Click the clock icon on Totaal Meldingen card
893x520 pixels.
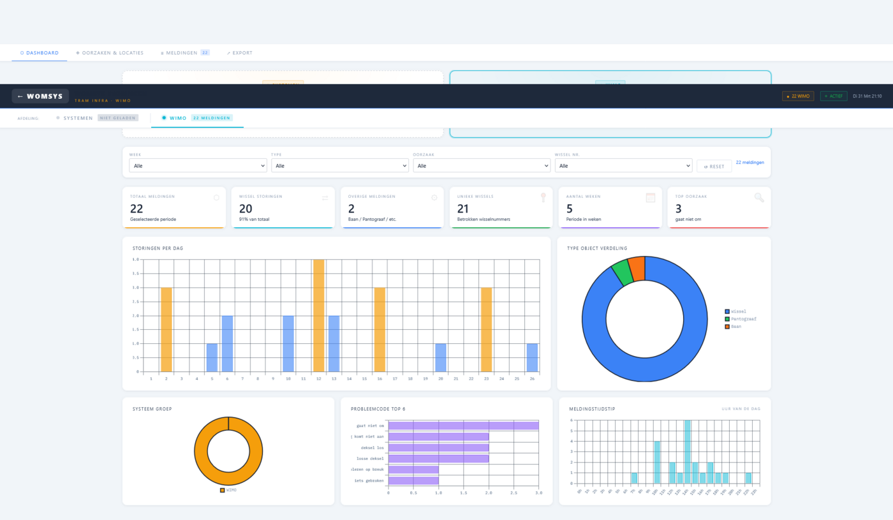pyautogui.click(x=217, y=197)
